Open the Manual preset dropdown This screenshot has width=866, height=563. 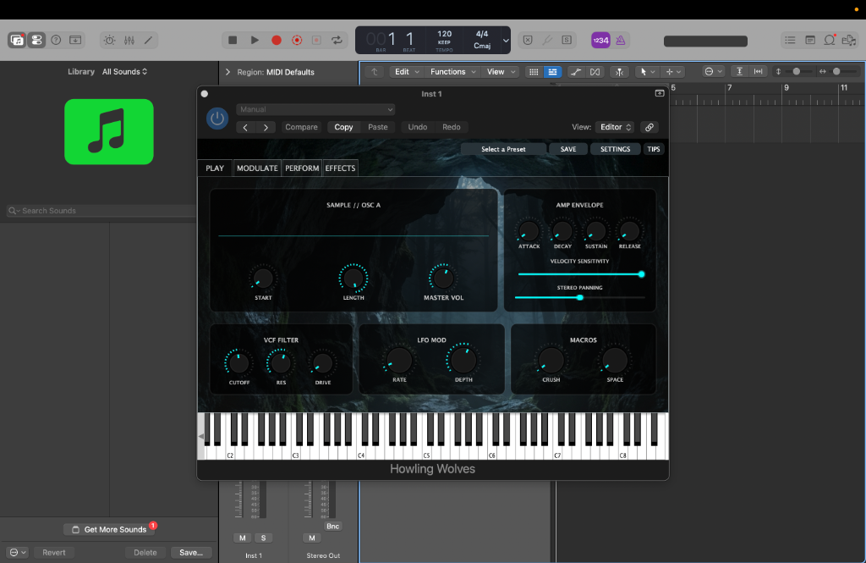coord(315,109)
